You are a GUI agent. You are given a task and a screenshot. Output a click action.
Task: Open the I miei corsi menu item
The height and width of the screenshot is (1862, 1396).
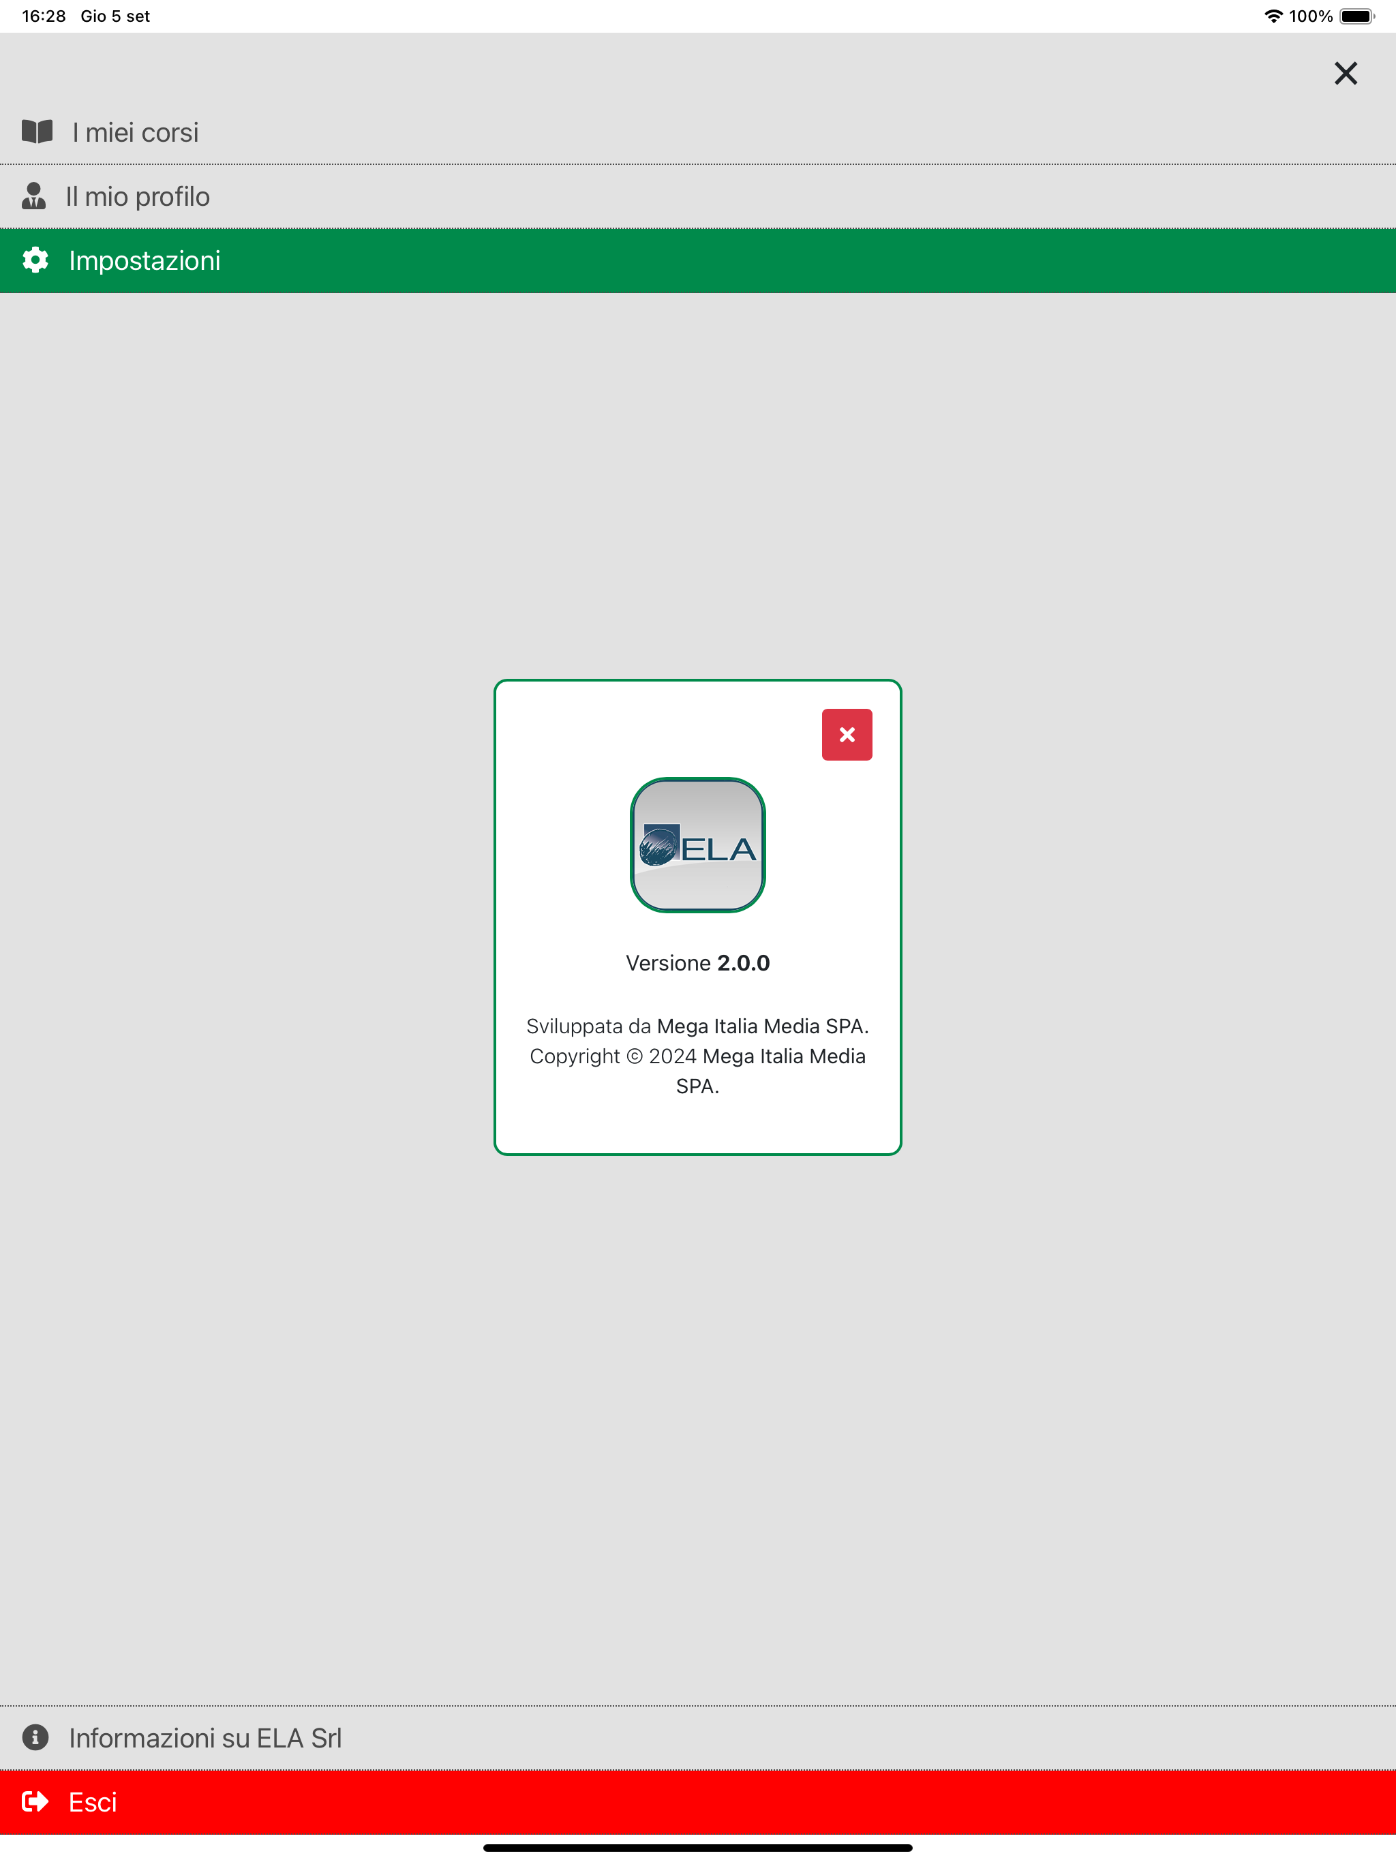click(698, 132)
